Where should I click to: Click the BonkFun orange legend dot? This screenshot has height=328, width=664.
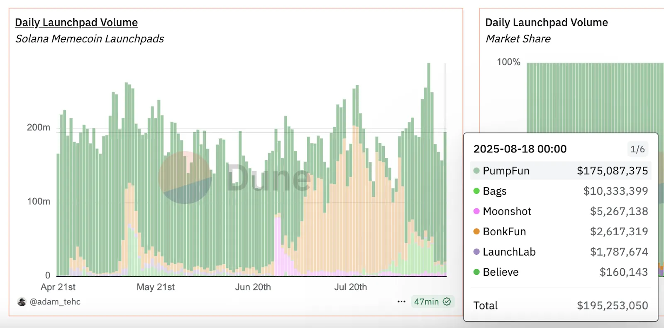(476, 232)
